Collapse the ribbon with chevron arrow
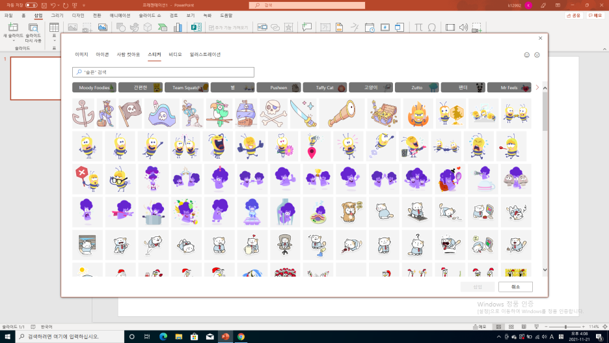609x343 pixels. coord(604,49)
